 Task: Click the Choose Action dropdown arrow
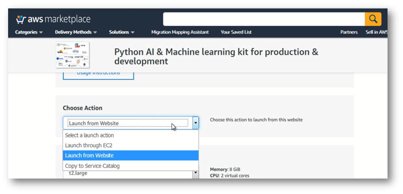pos(196,123)
